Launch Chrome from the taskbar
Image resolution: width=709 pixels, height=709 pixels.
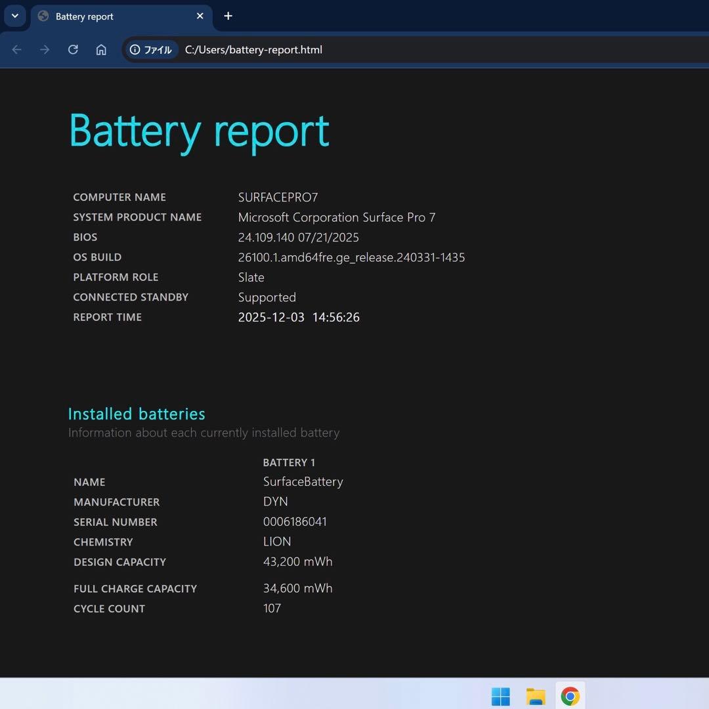tap(570, 695)
